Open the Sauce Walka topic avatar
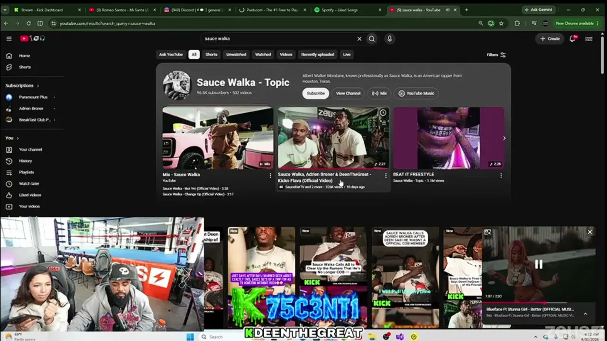This screenshot has width=607, height=341. pyautogui.click(x=177, y=86)
